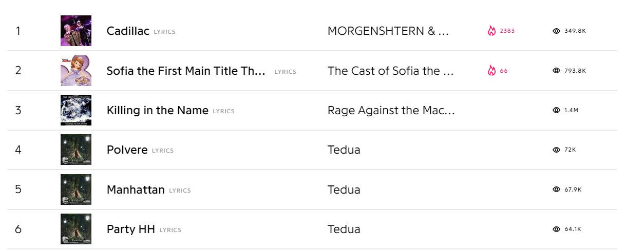The height and width of the screenshot is (252, 625).
Task: Click the Tedua artist name on Party HH row
Action: tap(344, 229)
